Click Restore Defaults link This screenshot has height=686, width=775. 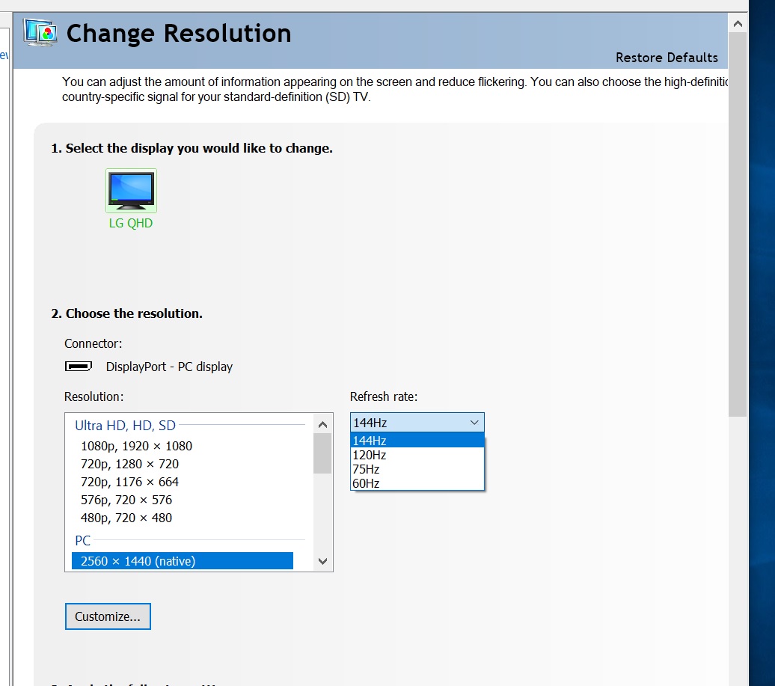coord(667,58)
